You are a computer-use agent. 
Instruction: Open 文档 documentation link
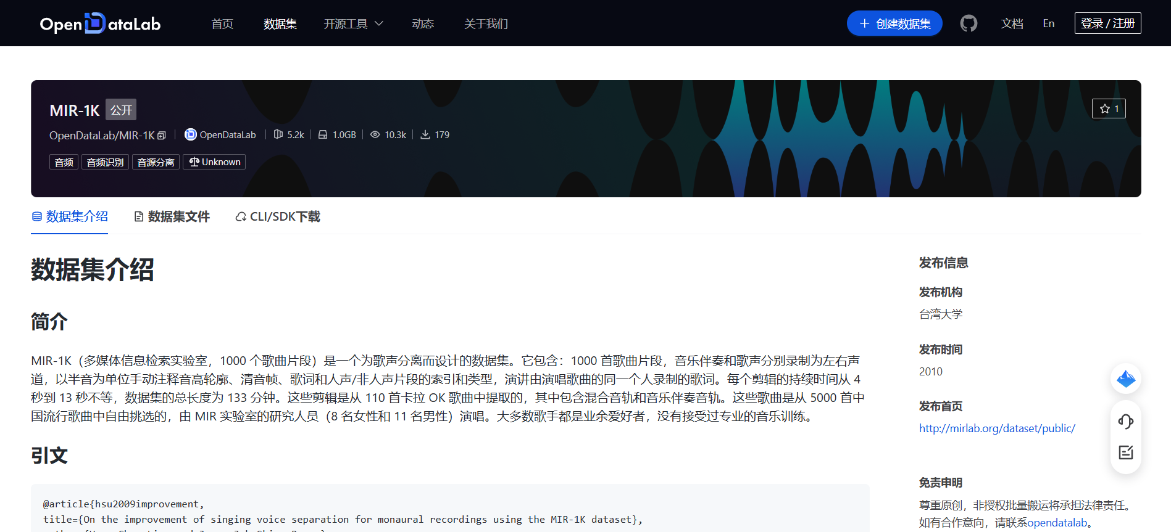point(1012,23)
